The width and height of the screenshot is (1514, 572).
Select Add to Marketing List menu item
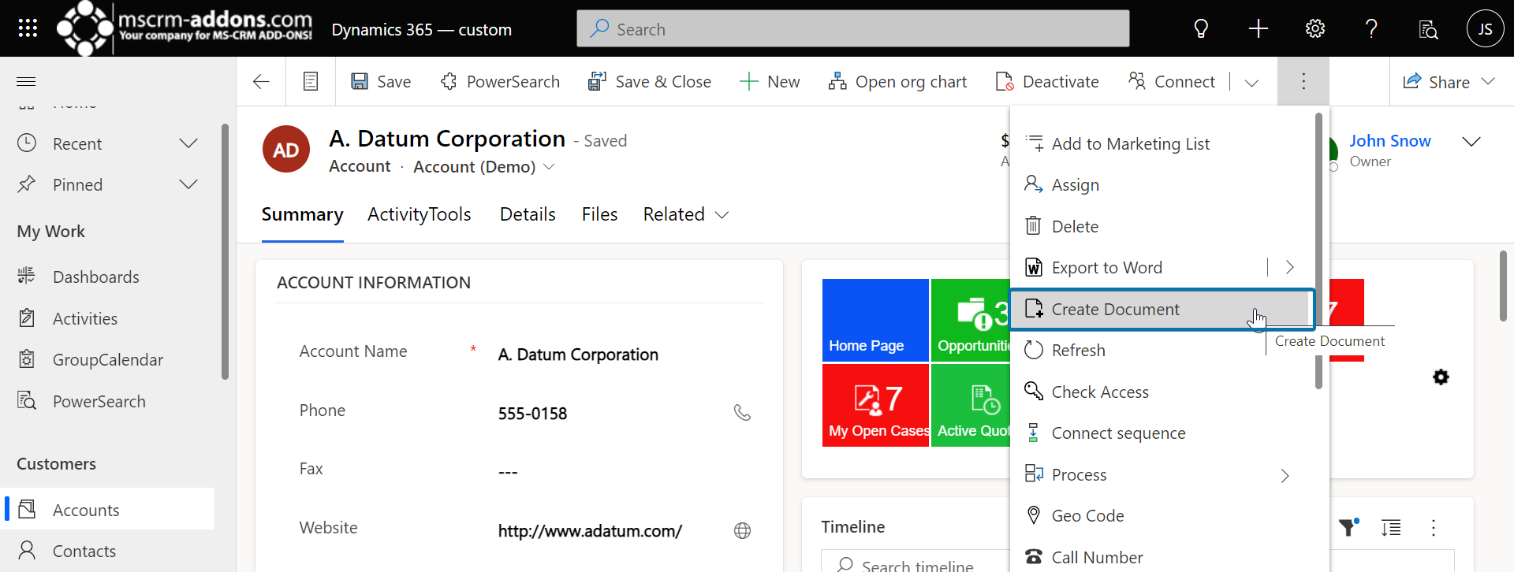click(1164, 143)
